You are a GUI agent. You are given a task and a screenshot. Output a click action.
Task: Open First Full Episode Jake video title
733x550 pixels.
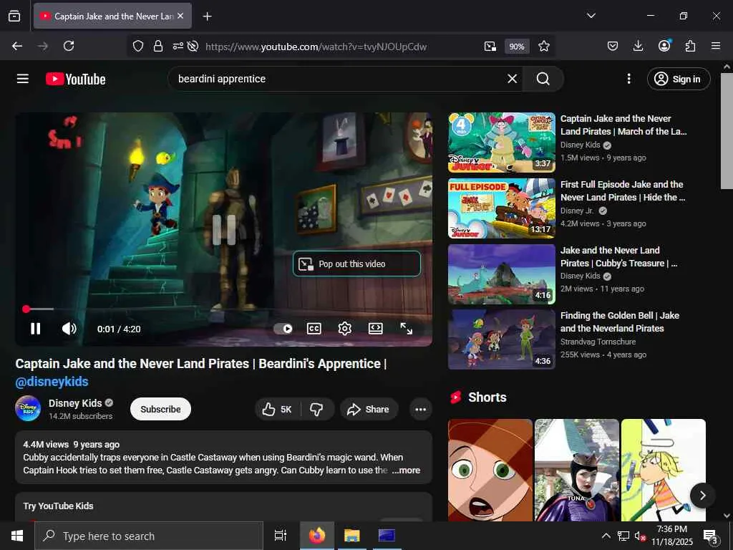click(x=623, y=190)
